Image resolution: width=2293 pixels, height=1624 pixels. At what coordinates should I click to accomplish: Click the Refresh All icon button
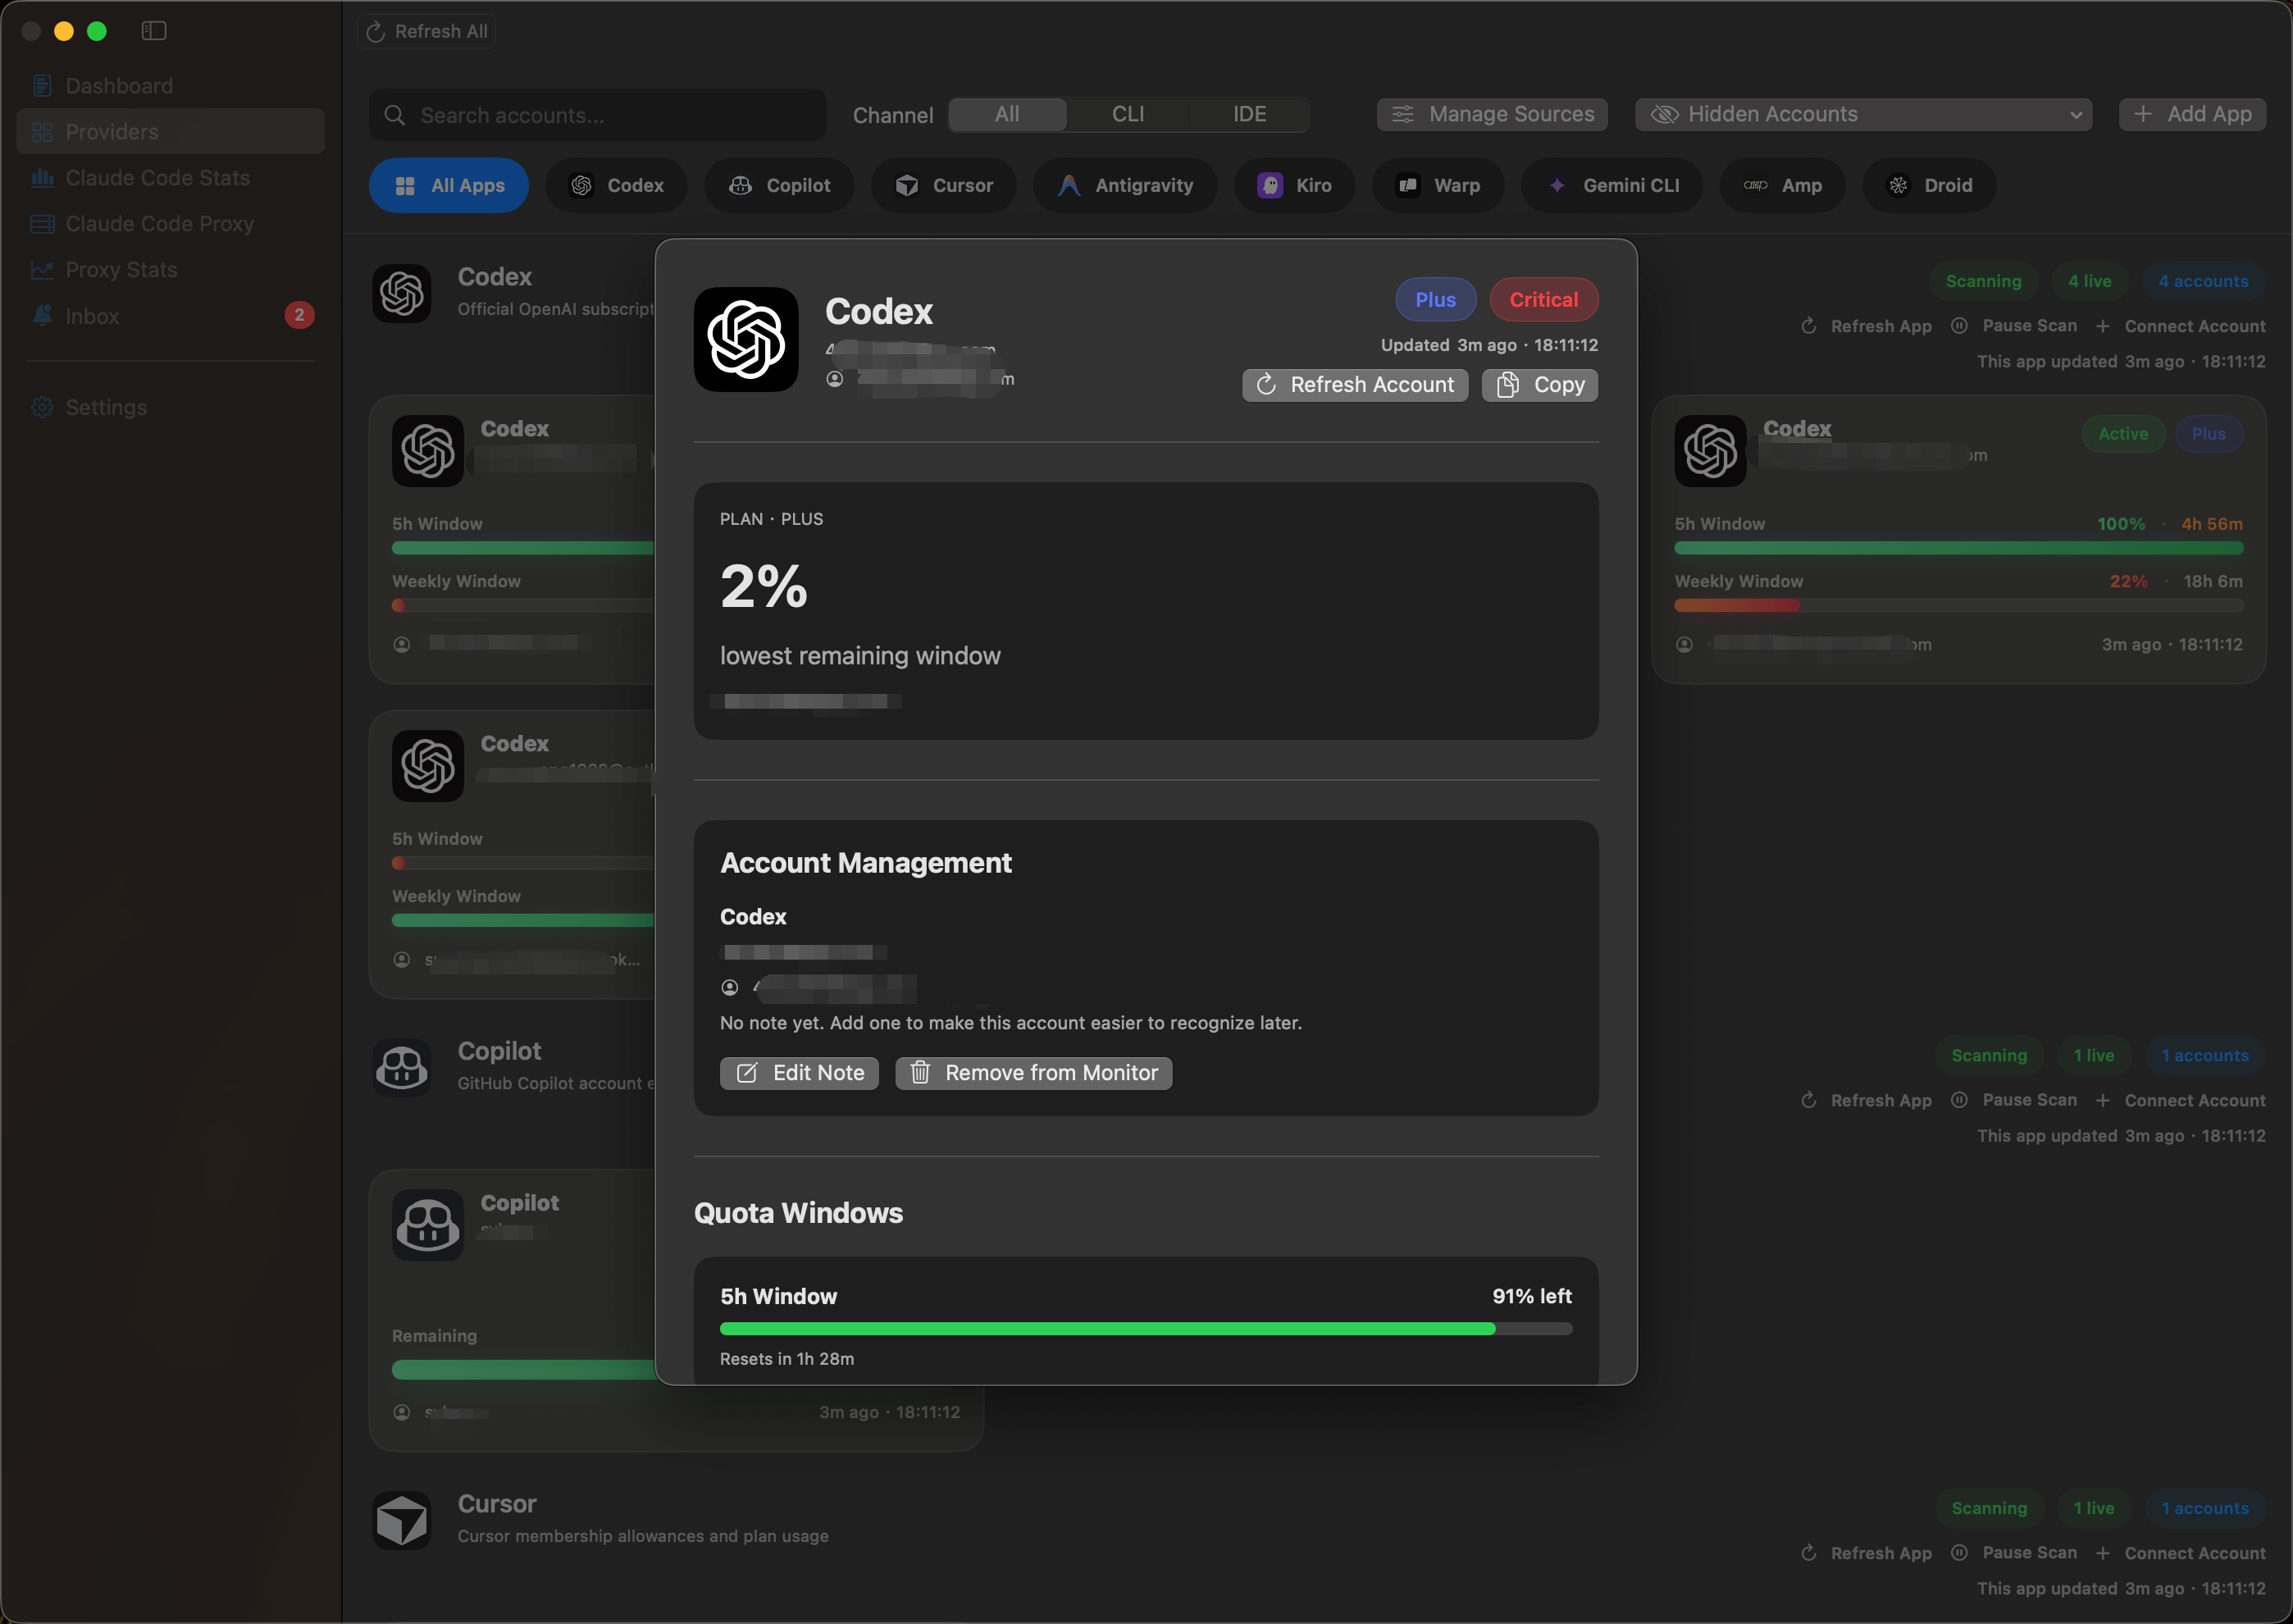point(426,31)
